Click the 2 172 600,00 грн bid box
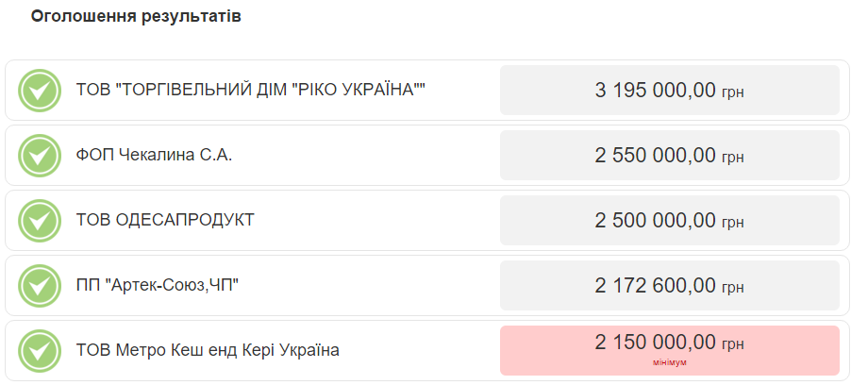Screen dimensions: 851x385 (x=670, y=286)
